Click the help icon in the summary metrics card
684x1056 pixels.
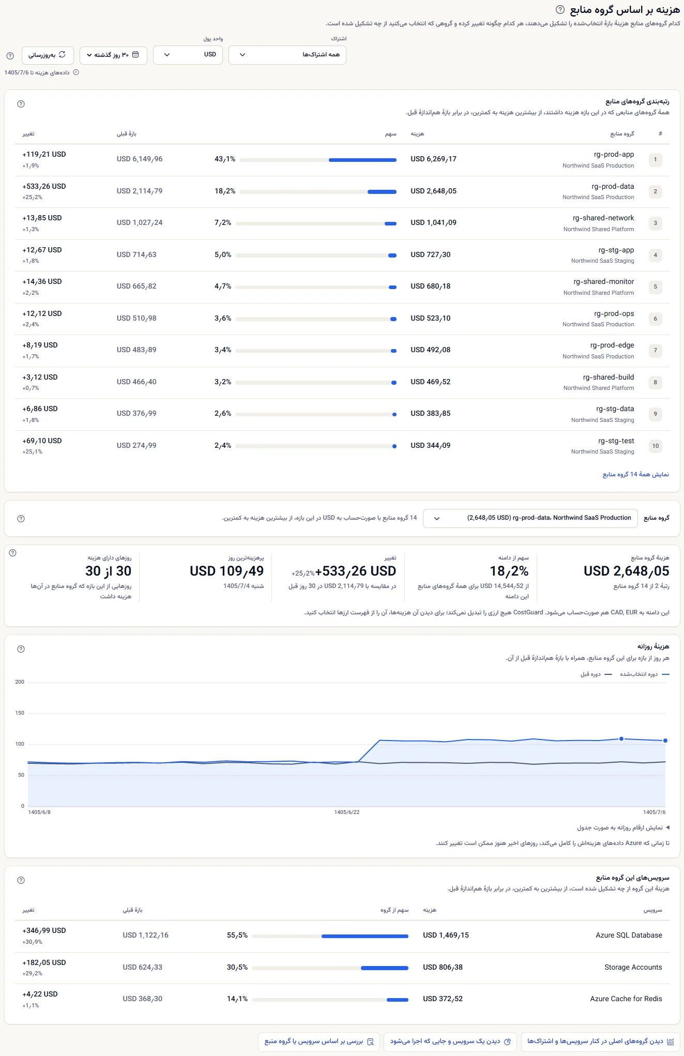click(x=13, y=553)
